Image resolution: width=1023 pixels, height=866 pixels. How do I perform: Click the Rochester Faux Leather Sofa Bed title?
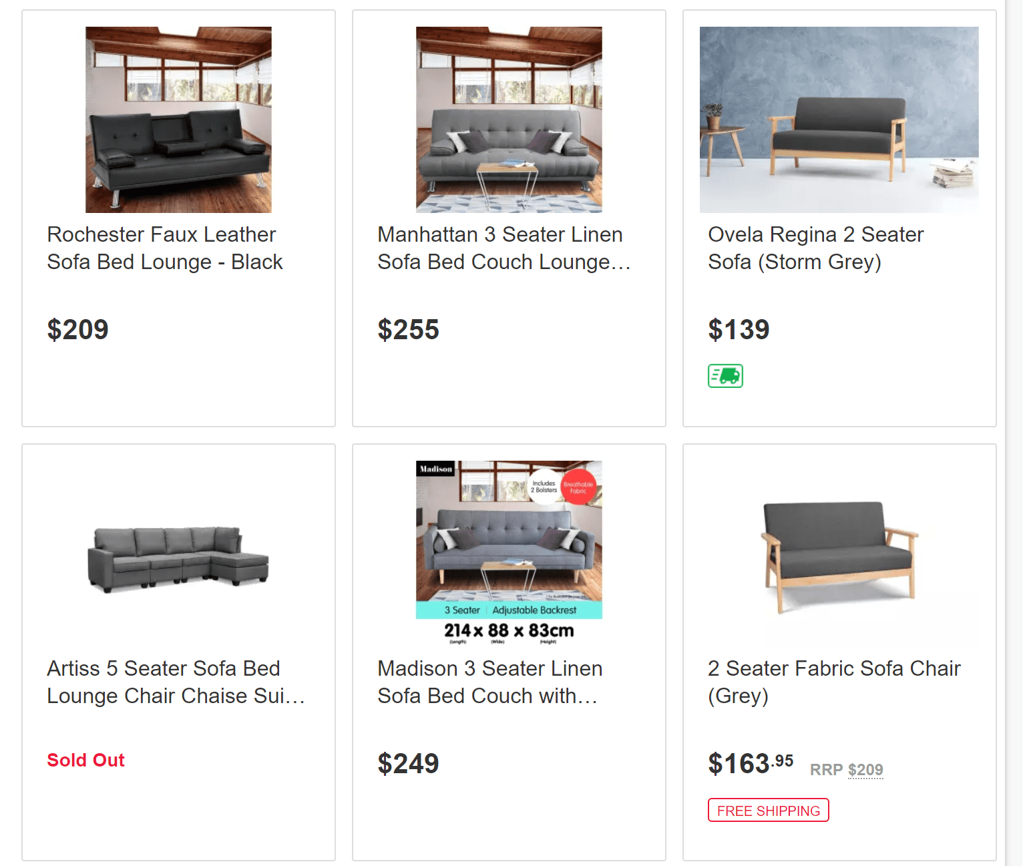(x=165, y=248)
